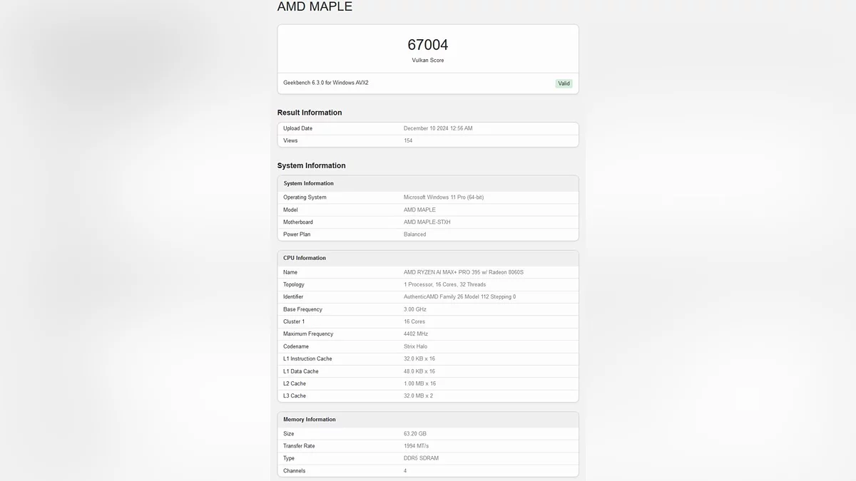Click the Strix Halo codename value
This screenshot has width=856, height=481.
416,346
